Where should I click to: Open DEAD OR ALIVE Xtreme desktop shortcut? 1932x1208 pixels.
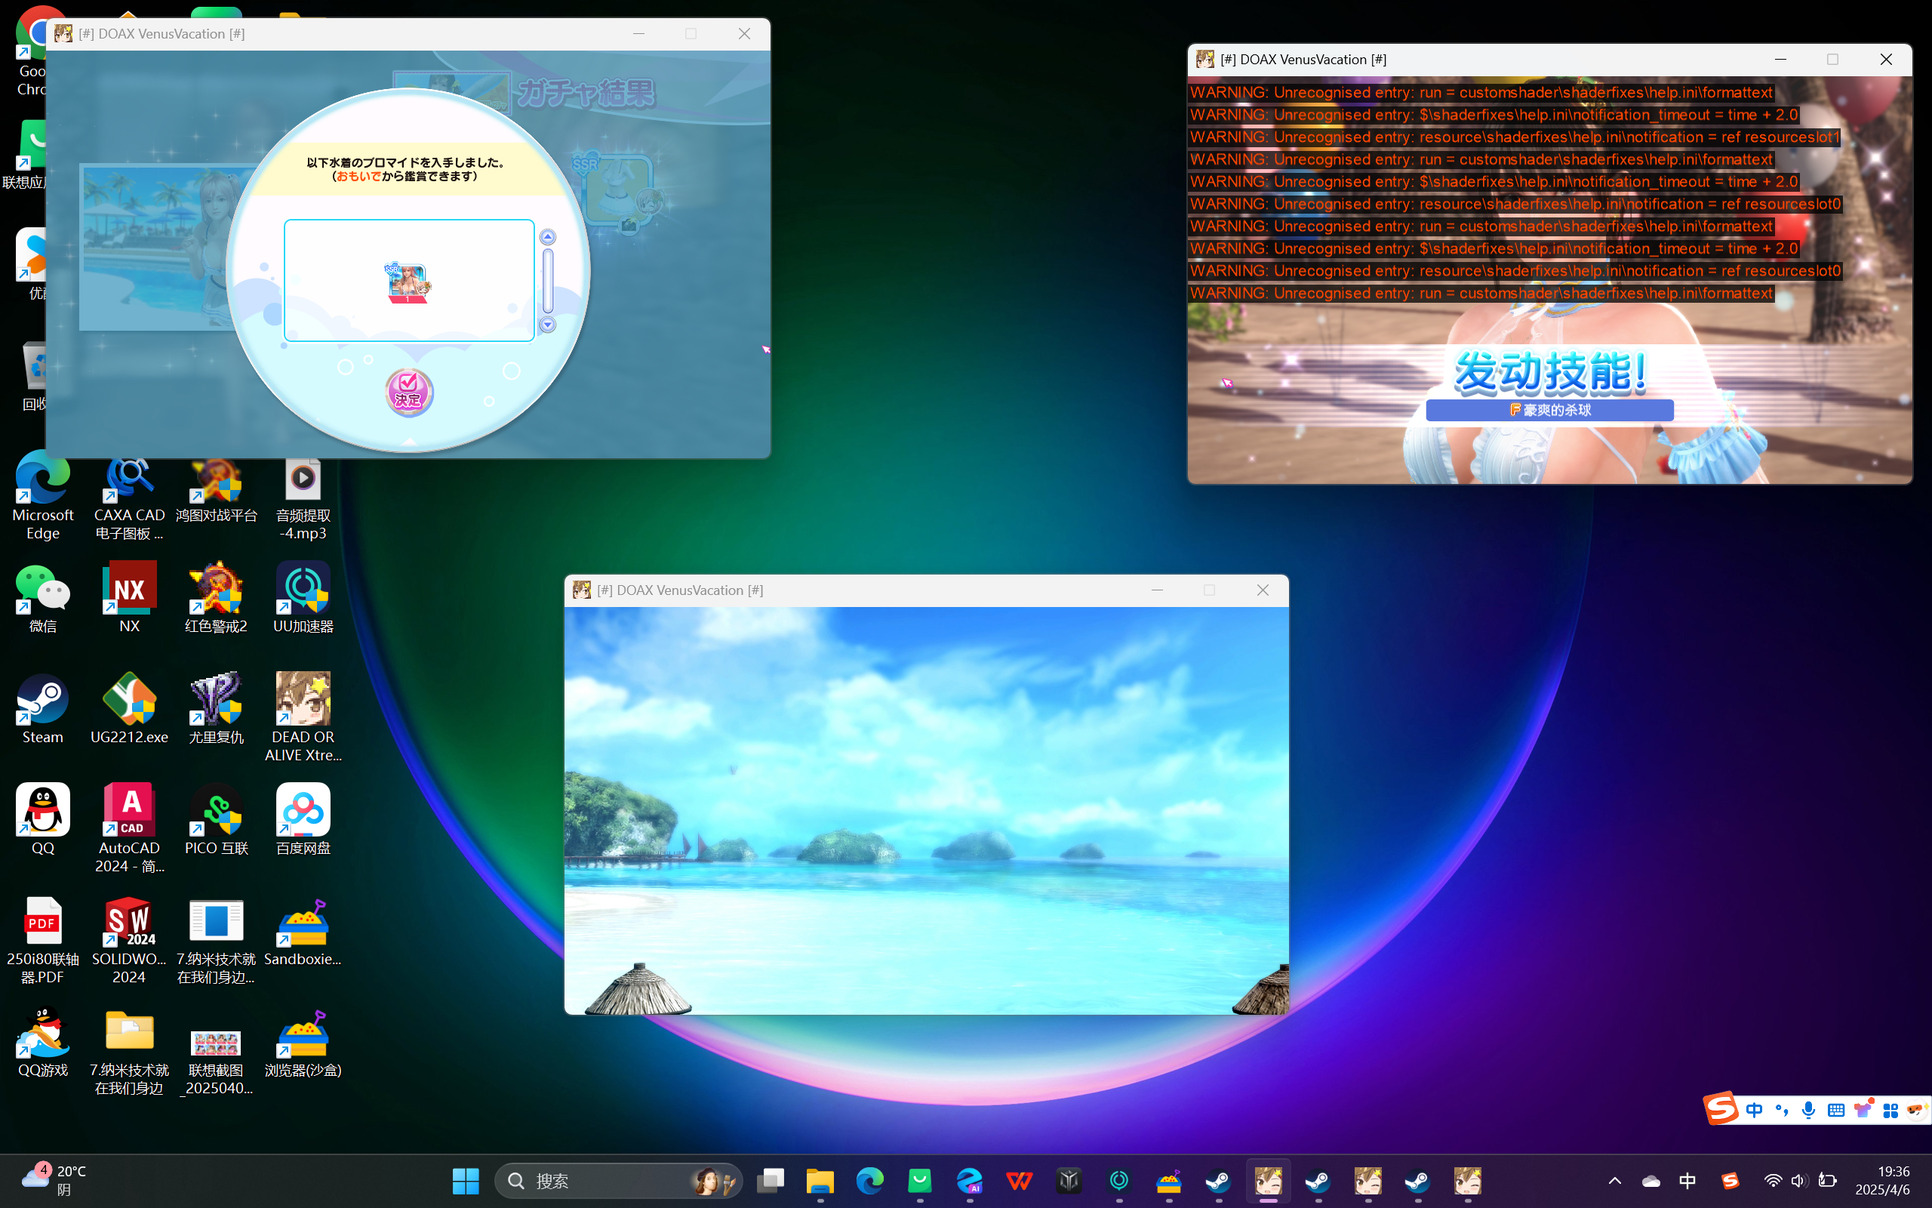tap(303, 717)
